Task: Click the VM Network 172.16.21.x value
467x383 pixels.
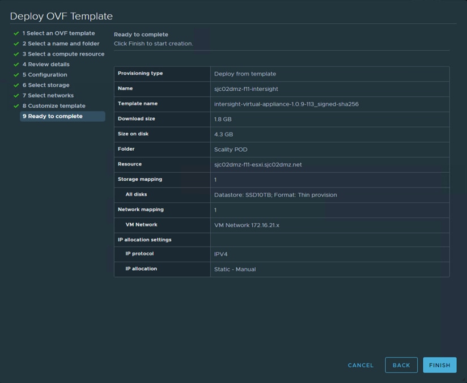Action: (x=247, y=225)
